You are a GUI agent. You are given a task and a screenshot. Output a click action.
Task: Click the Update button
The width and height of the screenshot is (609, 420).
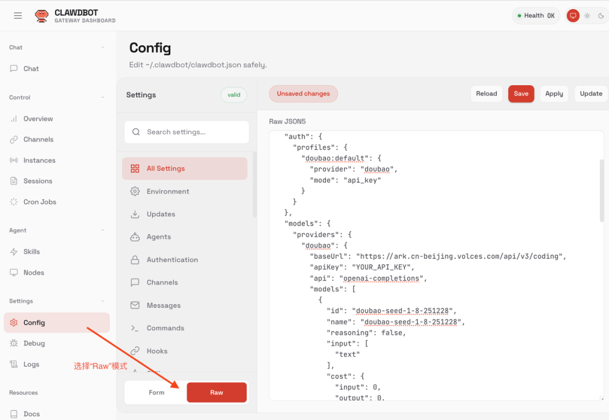(x=591, y=94)
